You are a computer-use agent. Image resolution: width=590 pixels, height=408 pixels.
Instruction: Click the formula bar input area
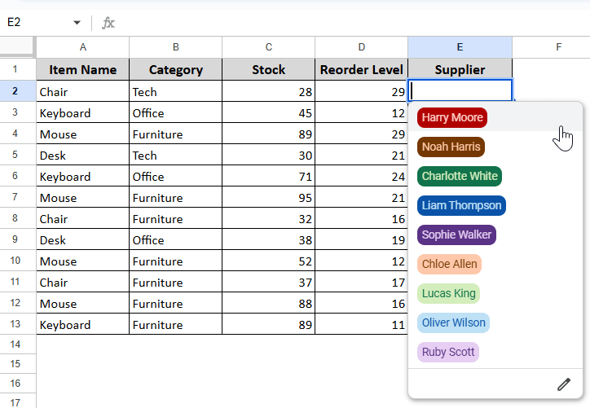pyautogui.click(x=354, y=23)
